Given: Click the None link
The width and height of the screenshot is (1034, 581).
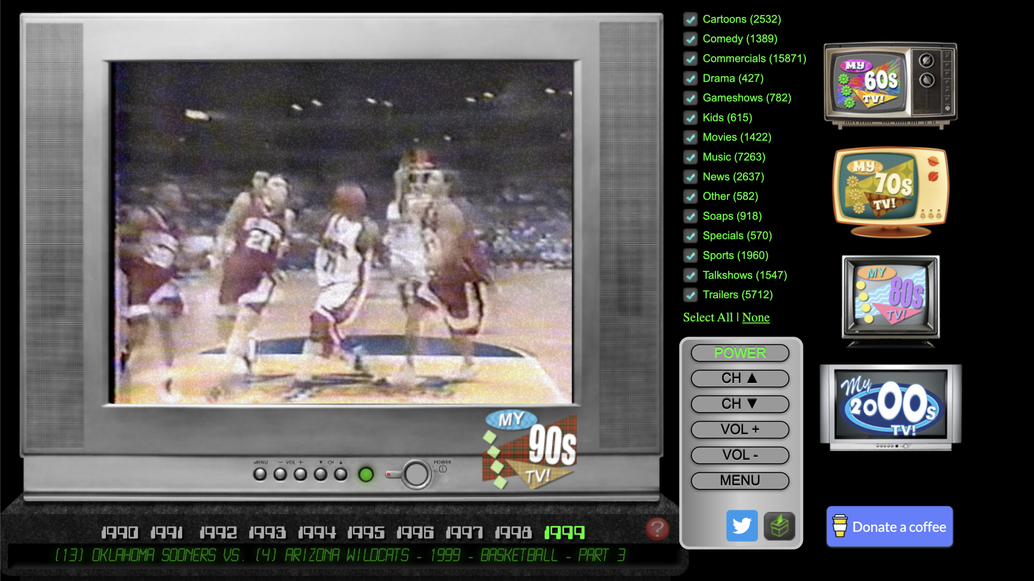Looking at the screenshot, I should (756, 317).
